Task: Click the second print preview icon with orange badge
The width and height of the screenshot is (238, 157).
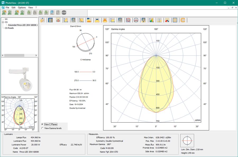Action: (x=17, y=13)
